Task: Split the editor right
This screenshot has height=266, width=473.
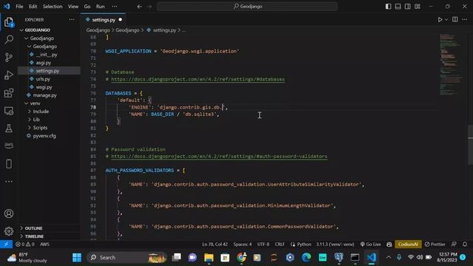Action: [455, 20]
